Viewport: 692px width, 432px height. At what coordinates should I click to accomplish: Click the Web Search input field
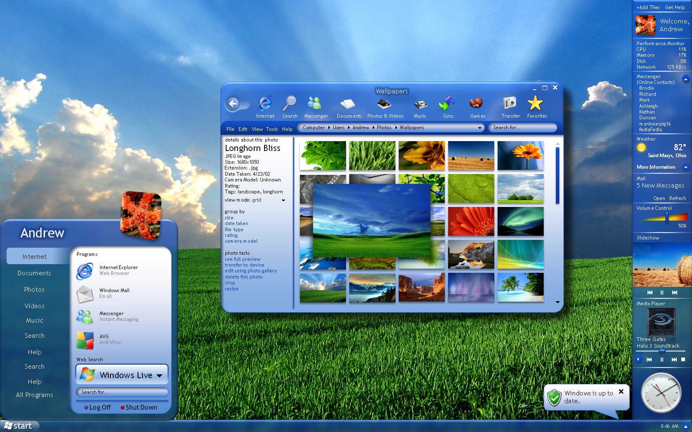point(122,392)
